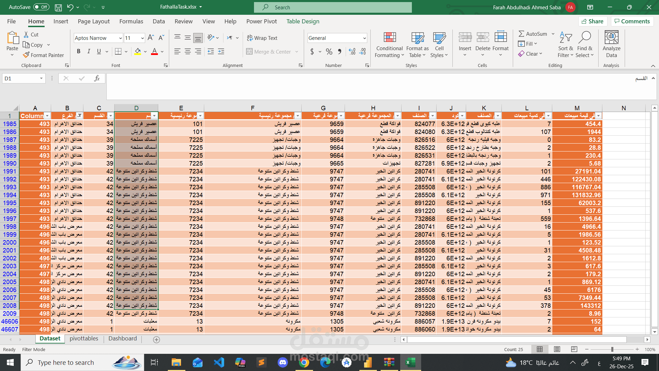Toggle Wrap Text option
The image size is (659, 371).
pyautogui.click(x=262, y=38)
